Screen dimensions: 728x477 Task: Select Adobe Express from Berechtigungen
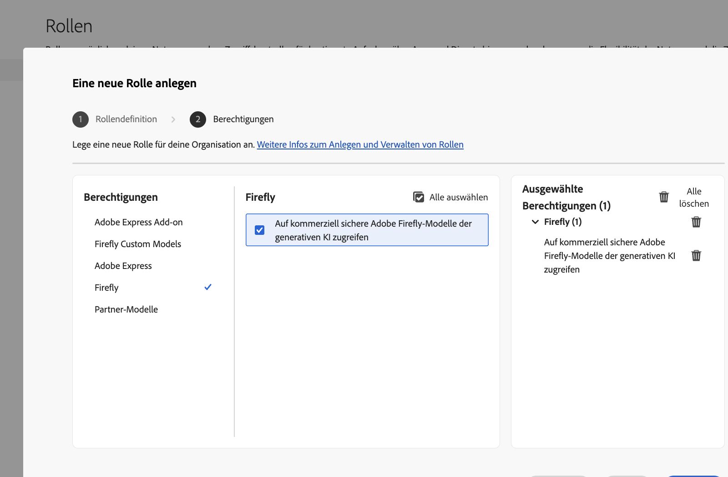coord(123,265)
